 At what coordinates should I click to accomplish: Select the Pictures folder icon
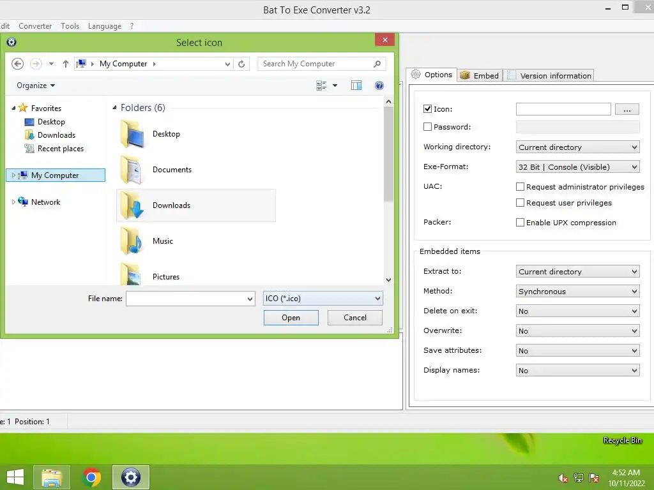(x=132, y=274)
